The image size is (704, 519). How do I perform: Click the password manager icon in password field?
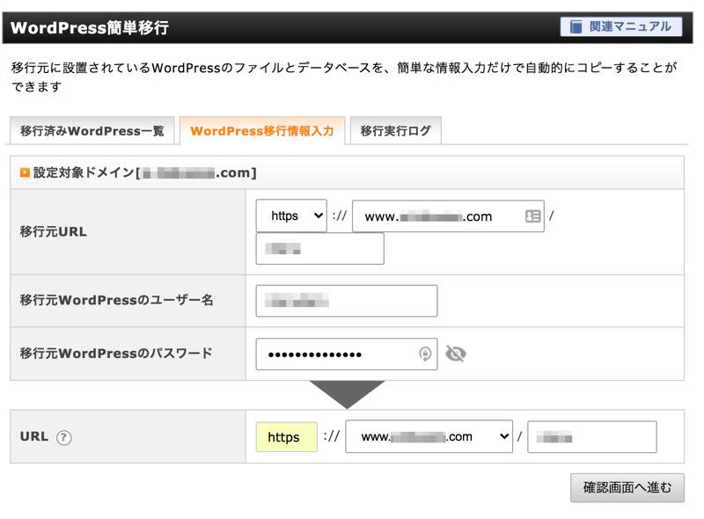[425, 354]
